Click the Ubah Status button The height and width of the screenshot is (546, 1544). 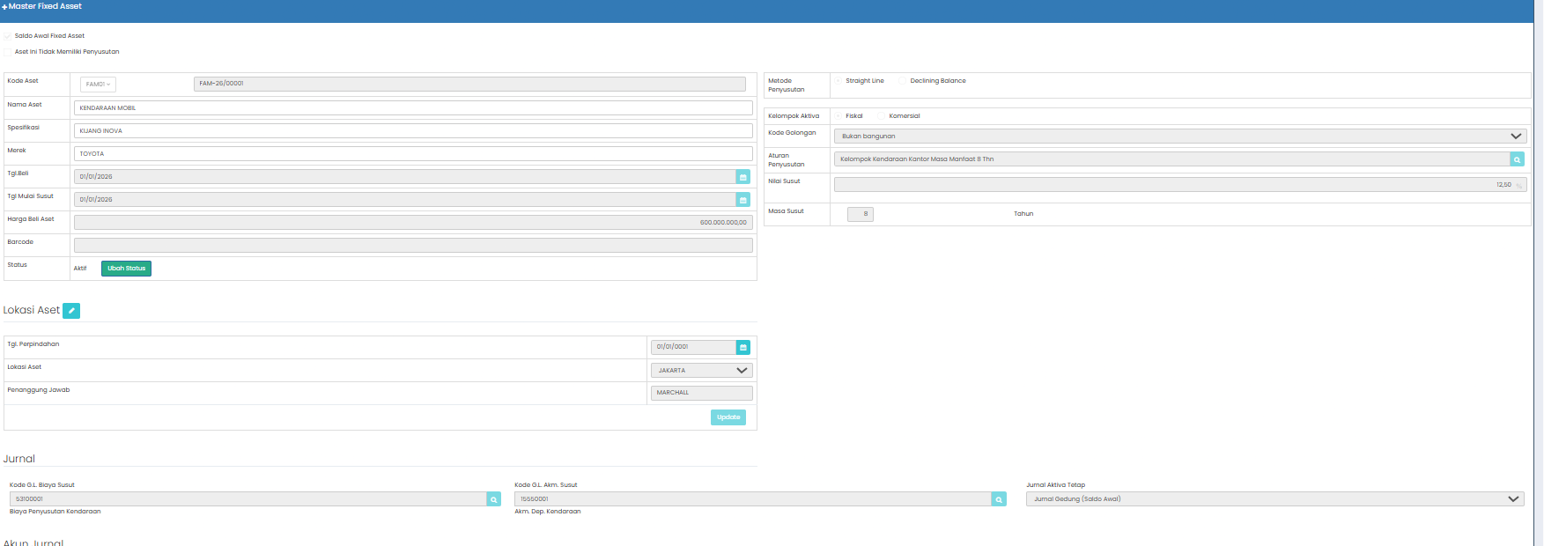pyautogui.click(x=126, y=269)
